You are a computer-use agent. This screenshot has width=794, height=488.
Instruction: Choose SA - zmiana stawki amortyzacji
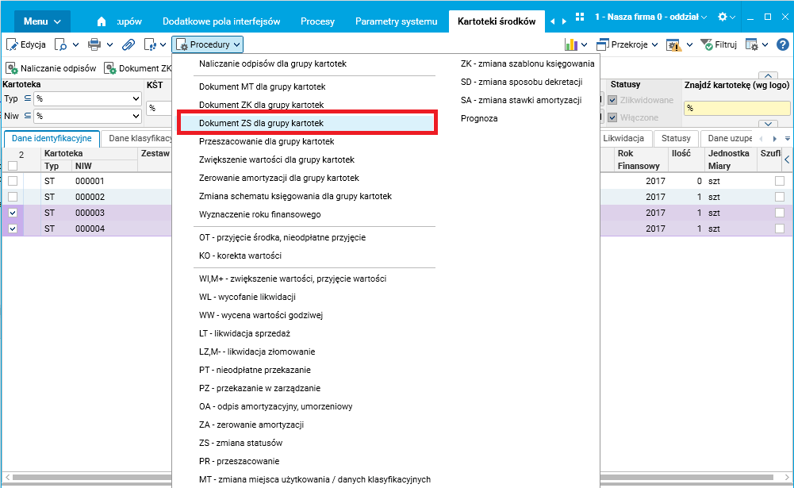[521, 100]
